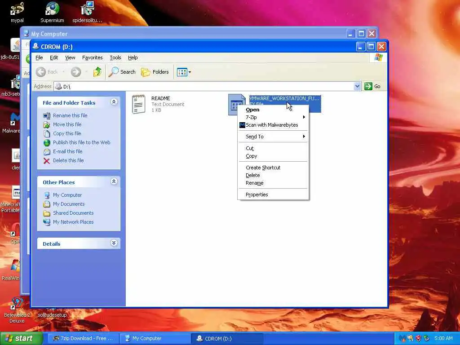Go to My Network Places link
The image size is (460, 345).
click(x=73, y=222)
